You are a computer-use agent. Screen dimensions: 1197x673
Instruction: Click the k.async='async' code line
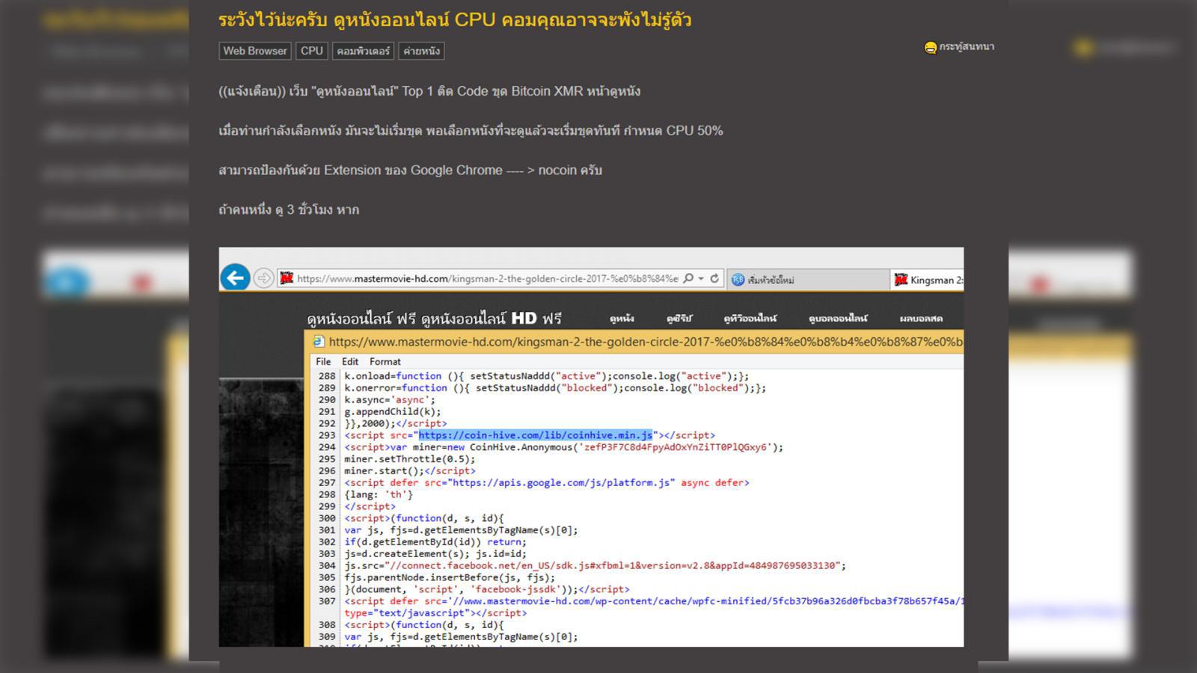tap(389, 400)
